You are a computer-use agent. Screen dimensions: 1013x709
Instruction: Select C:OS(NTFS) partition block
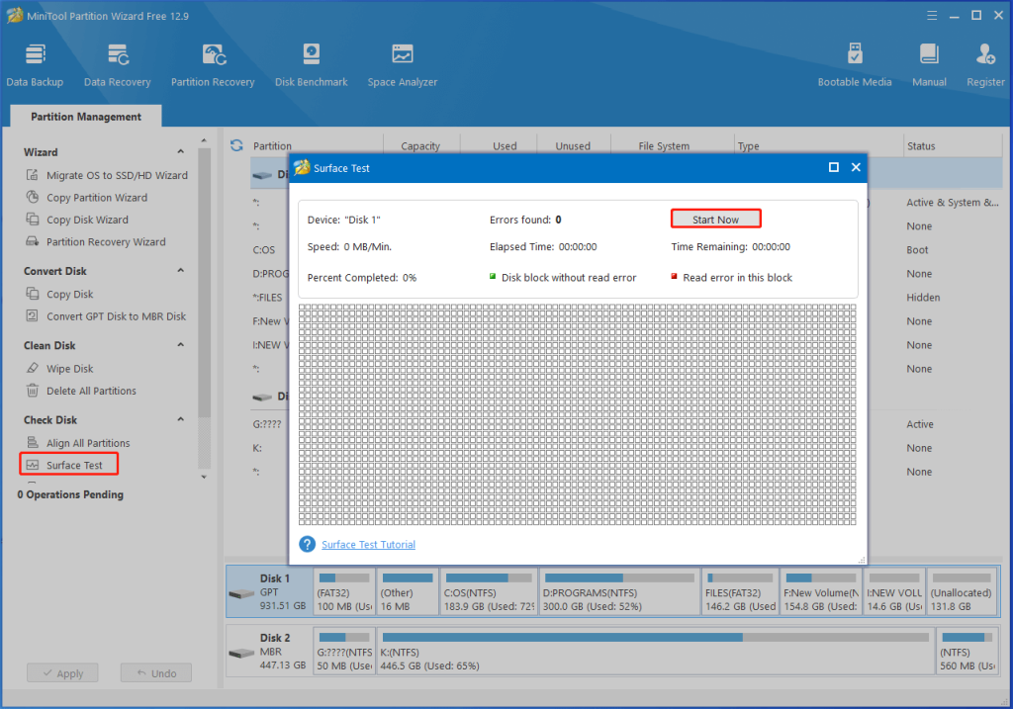(x=489, y=591)
